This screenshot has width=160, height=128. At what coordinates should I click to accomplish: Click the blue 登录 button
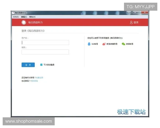(28, 65)
